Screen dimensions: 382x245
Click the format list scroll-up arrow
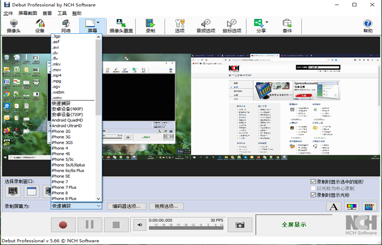tap(98, 37)
